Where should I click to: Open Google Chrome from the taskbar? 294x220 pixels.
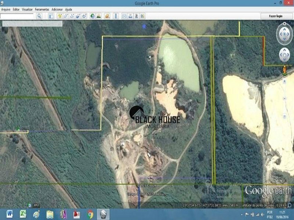point(90,215)
